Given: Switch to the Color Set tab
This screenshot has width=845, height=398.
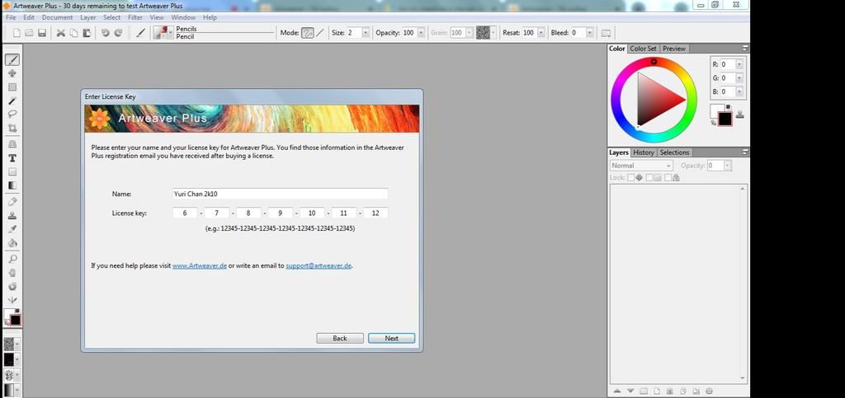Looking at the screenshot, I should [x=644, y=49].
